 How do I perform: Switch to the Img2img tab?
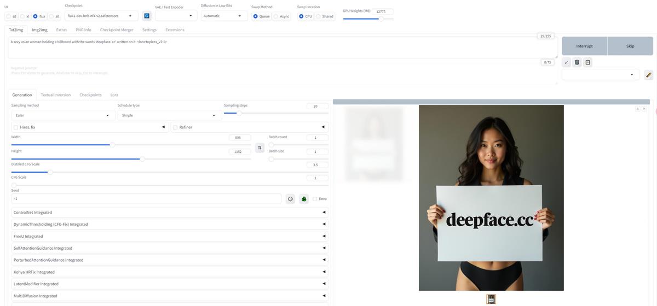(39, 30)
